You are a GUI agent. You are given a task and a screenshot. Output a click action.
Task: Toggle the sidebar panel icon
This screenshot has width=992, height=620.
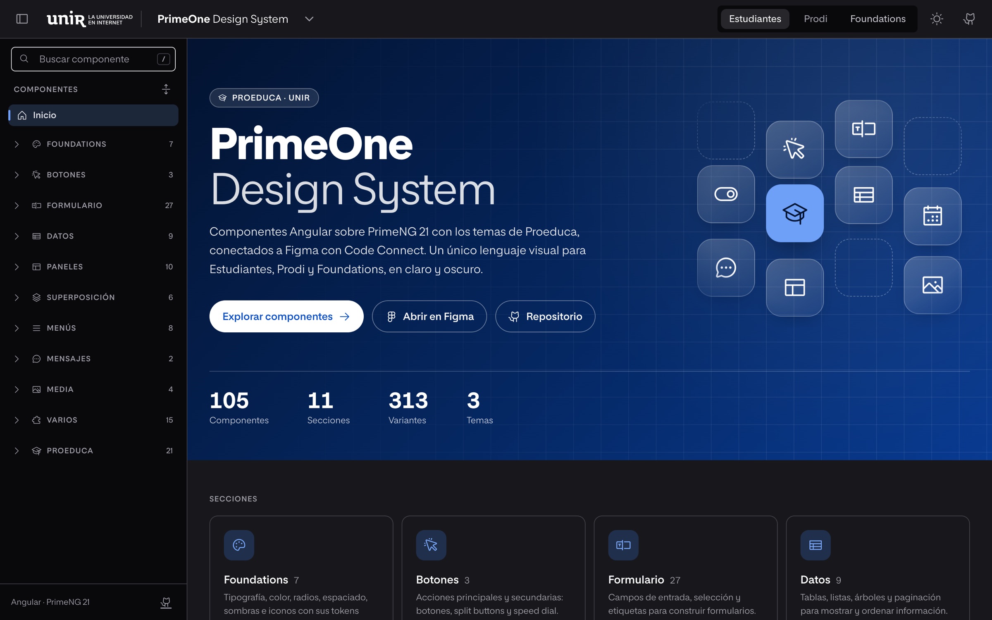22,19
